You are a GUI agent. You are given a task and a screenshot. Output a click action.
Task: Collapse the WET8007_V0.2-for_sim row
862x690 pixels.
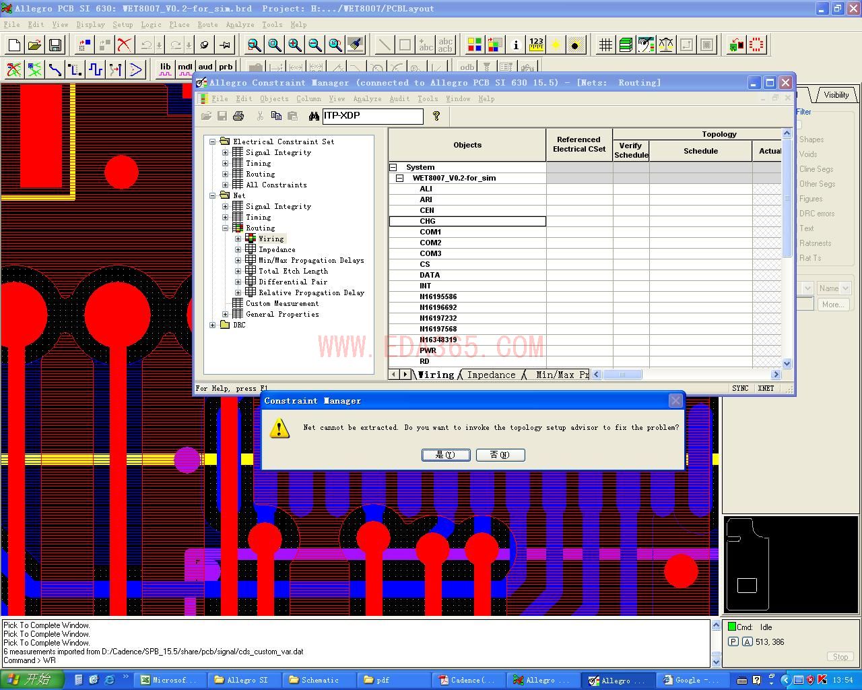pos(399,178)
